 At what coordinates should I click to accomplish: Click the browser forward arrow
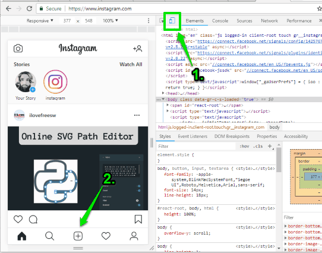pos(19,9)
